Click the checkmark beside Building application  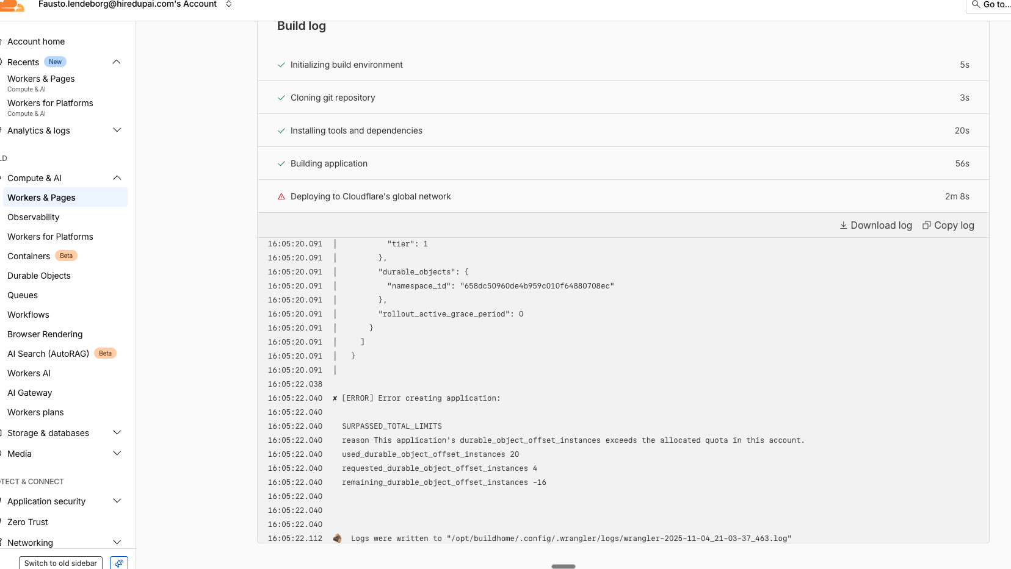[281, 163]
